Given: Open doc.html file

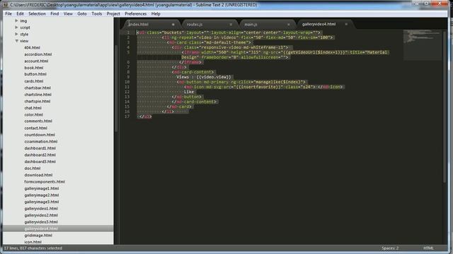Looking at the screenshot, I should point(33,168).
